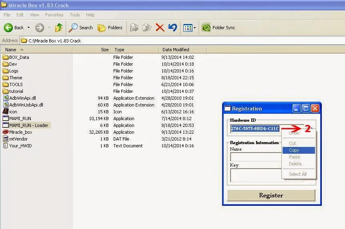Go up one folder level icon
The image size is (345, 229).
pyautogui.click(x=59, y=28)
